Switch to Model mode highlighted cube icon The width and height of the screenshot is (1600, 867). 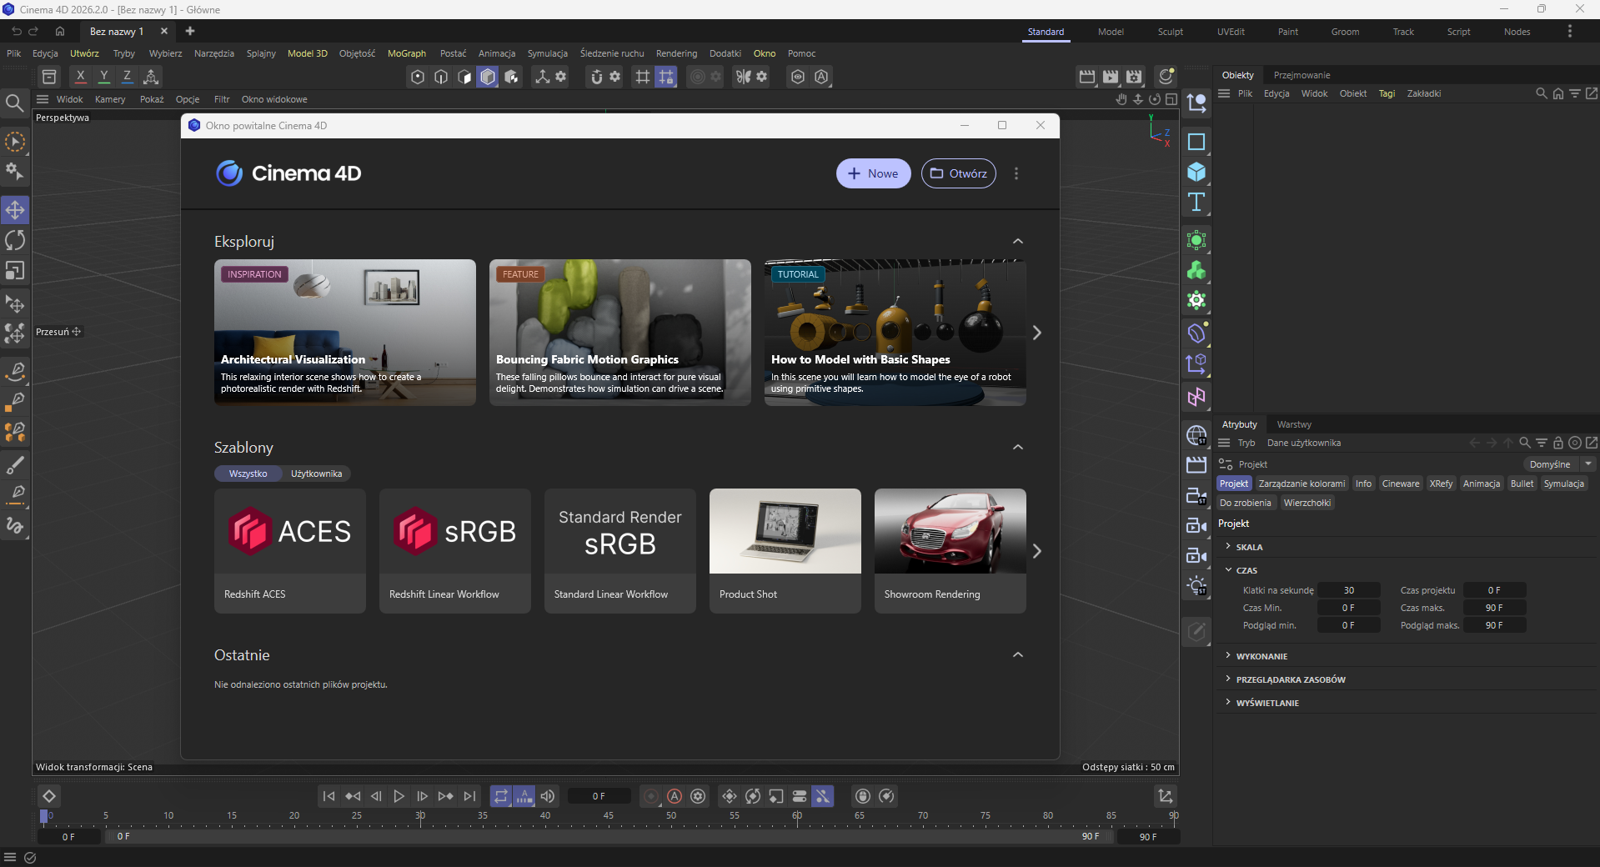coord(488,77)
